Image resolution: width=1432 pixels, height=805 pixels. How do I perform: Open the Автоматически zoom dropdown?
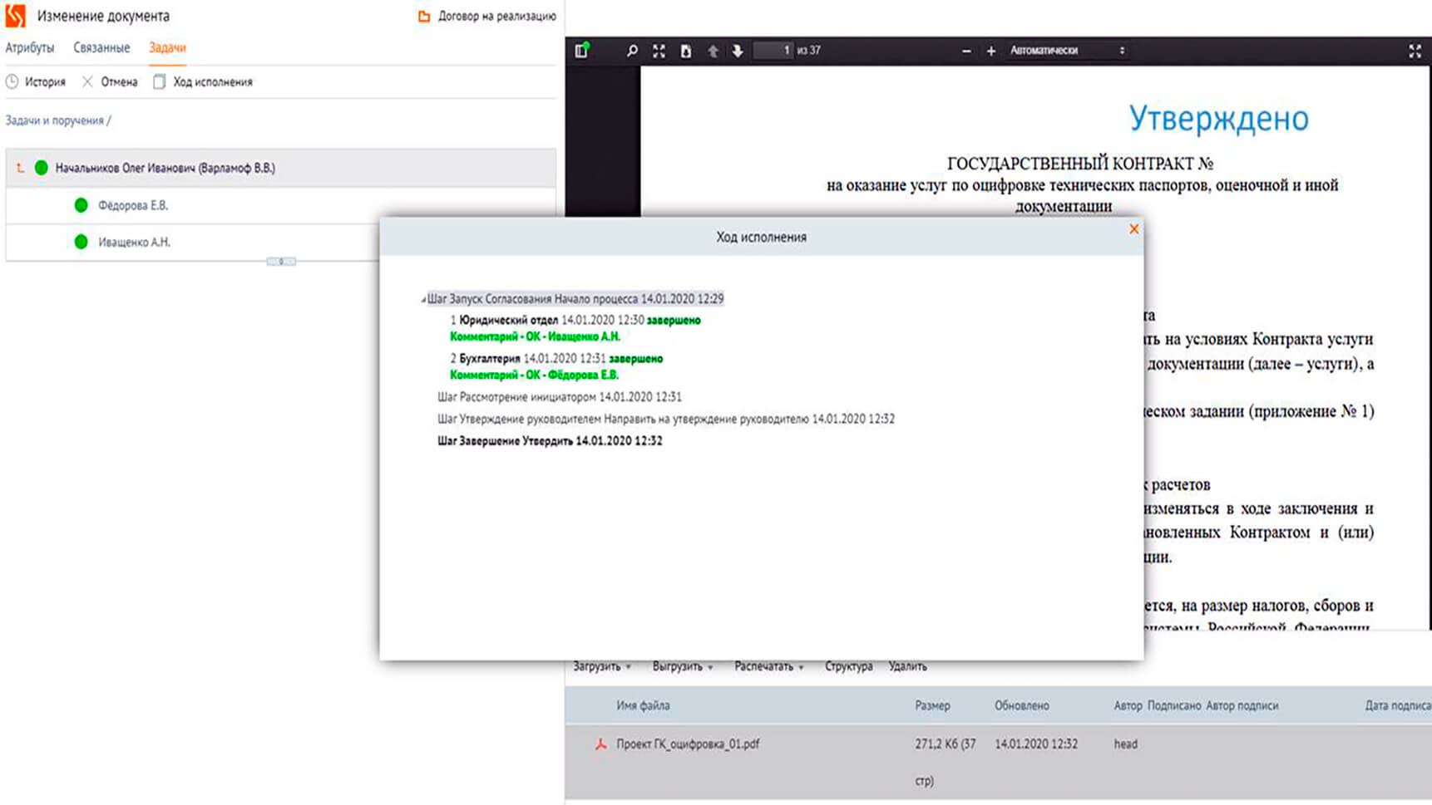(x=1067, y=51)
